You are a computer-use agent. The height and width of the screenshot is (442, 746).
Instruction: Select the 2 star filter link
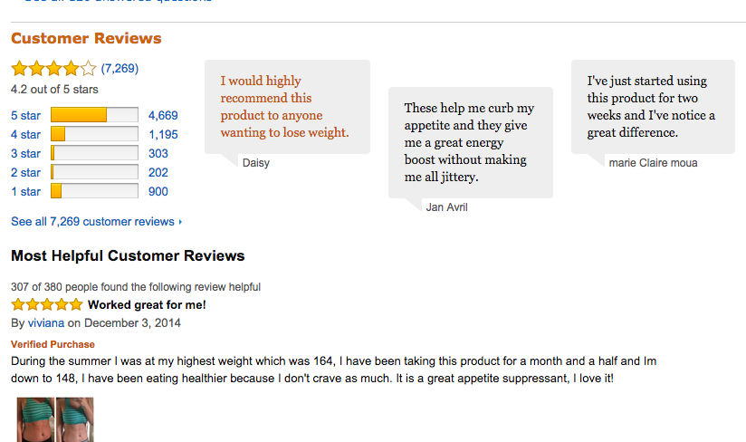click(25, 173)
